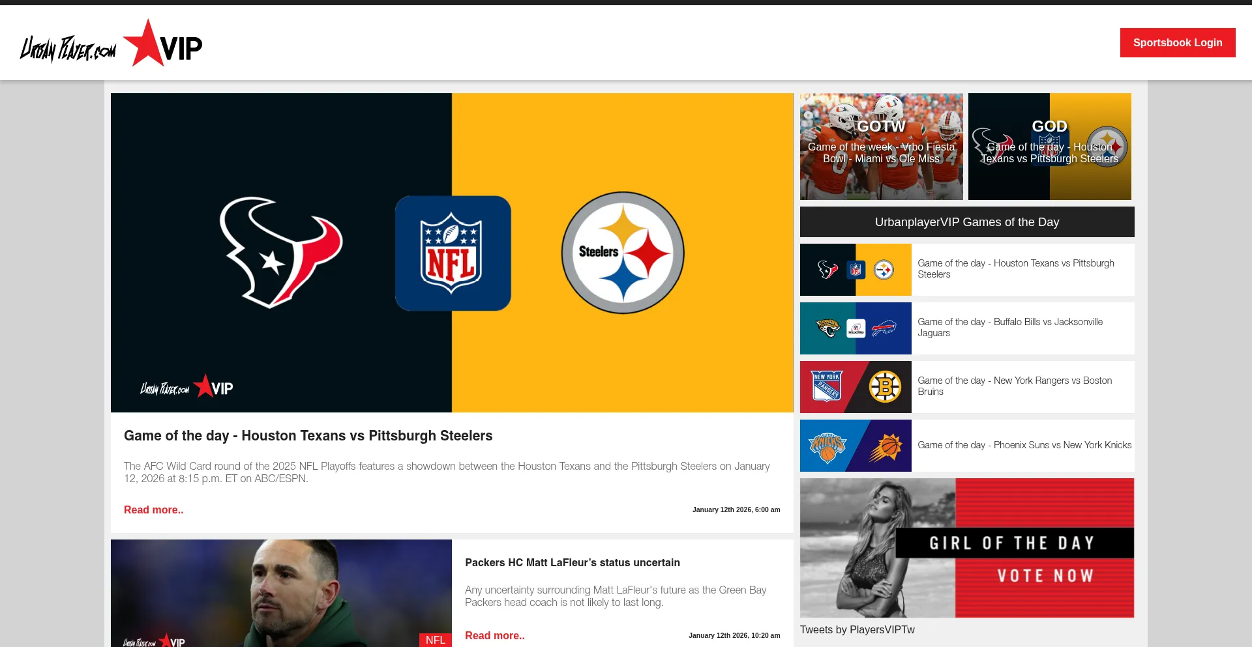Open Phoenix Suns vs New York Knicks link

1024,445
